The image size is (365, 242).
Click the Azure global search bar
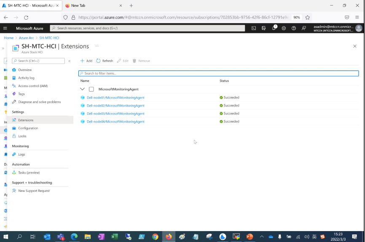148,28
